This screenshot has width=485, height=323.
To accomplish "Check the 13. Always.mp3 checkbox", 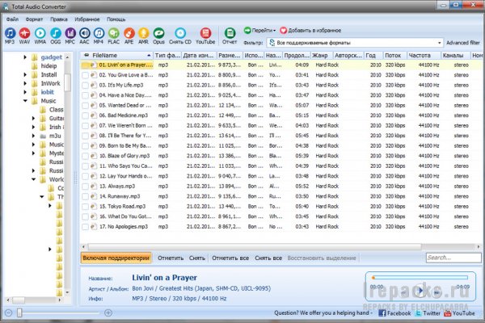I will [x=85, y=187].
